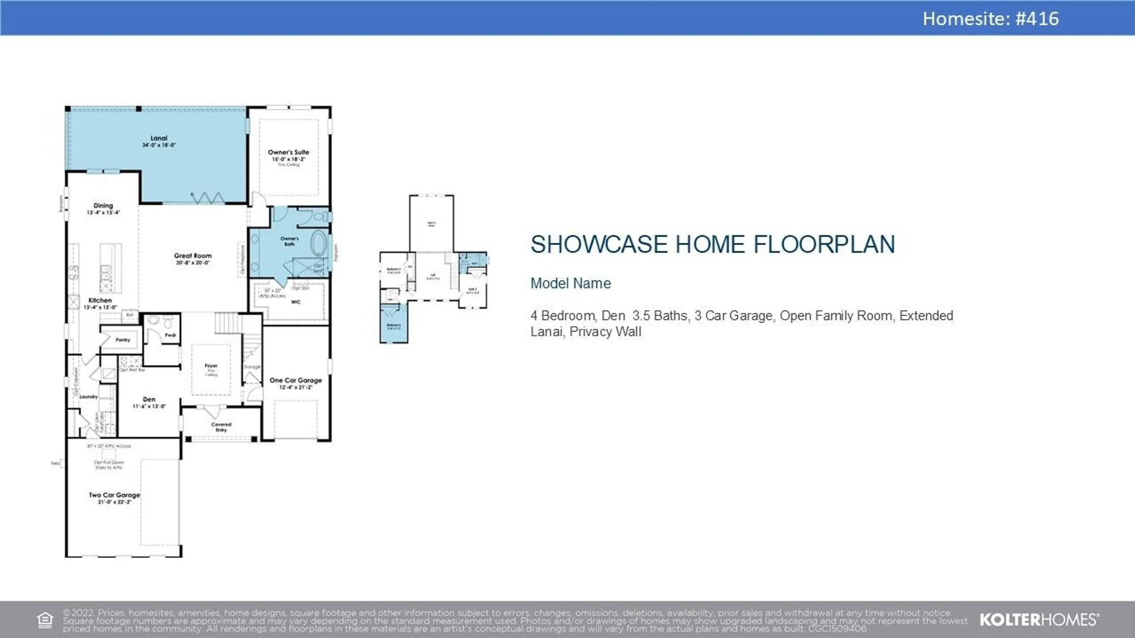The width and height of the screenshot is (1135, 638).
Task: Click the Model Name text
Action: coord(570,283)
